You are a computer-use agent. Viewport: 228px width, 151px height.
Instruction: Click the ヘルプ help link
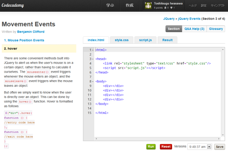pyautogui.click(x=193, y=6)
